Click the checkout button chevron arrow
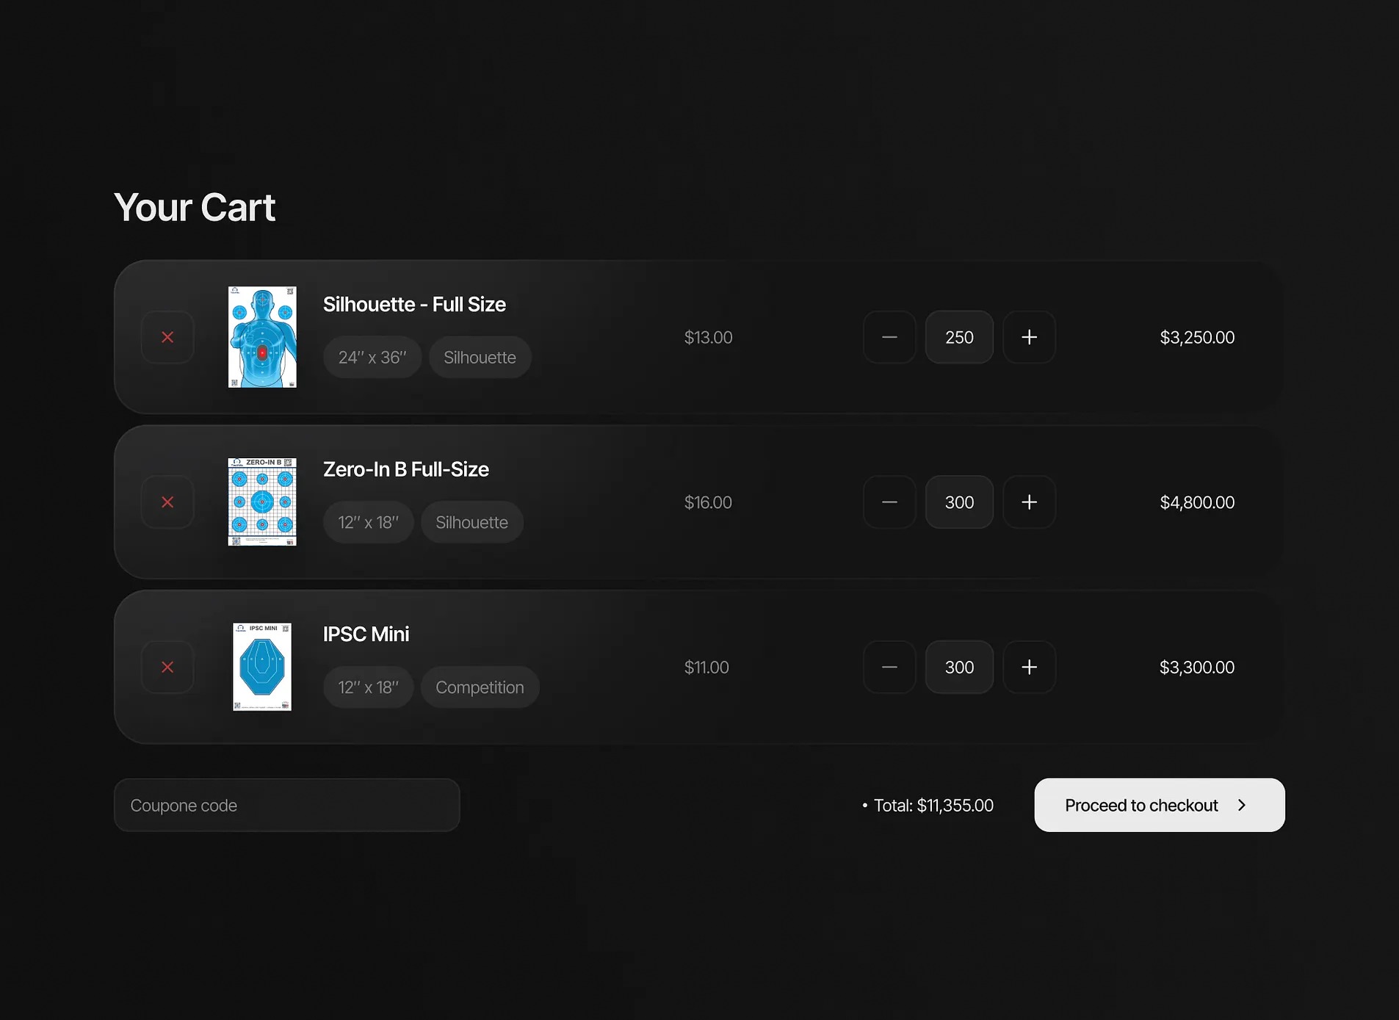 pyautogui.click(x=1242, y=806)
